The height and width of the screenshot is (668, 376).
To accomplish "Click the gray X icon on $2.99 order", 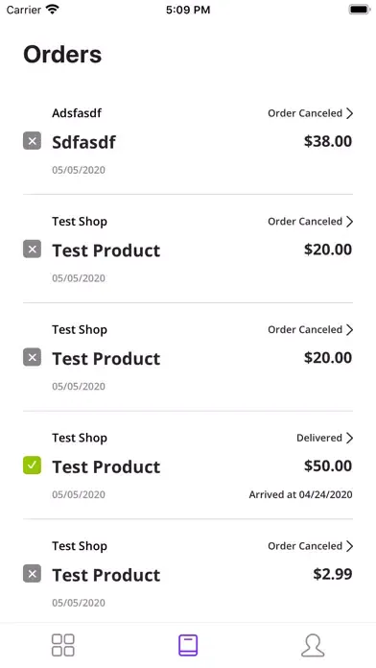I will (32, 573).
